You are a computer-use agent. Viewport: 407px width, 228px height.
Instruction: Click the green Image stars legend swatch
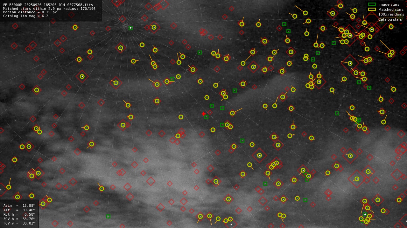pyautogui.click(x=372, y=4)
